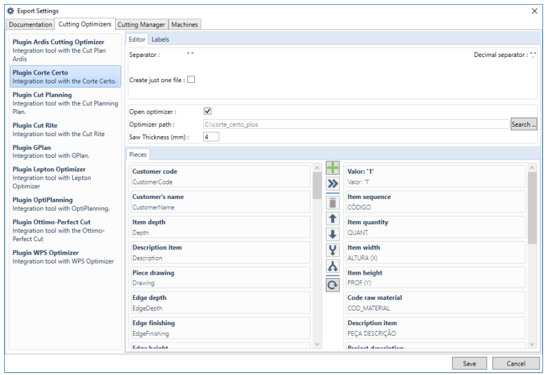Viewport: 546px width, 375px height.
Task: Select the Editor sub-tab
Action: coord(137,39)
